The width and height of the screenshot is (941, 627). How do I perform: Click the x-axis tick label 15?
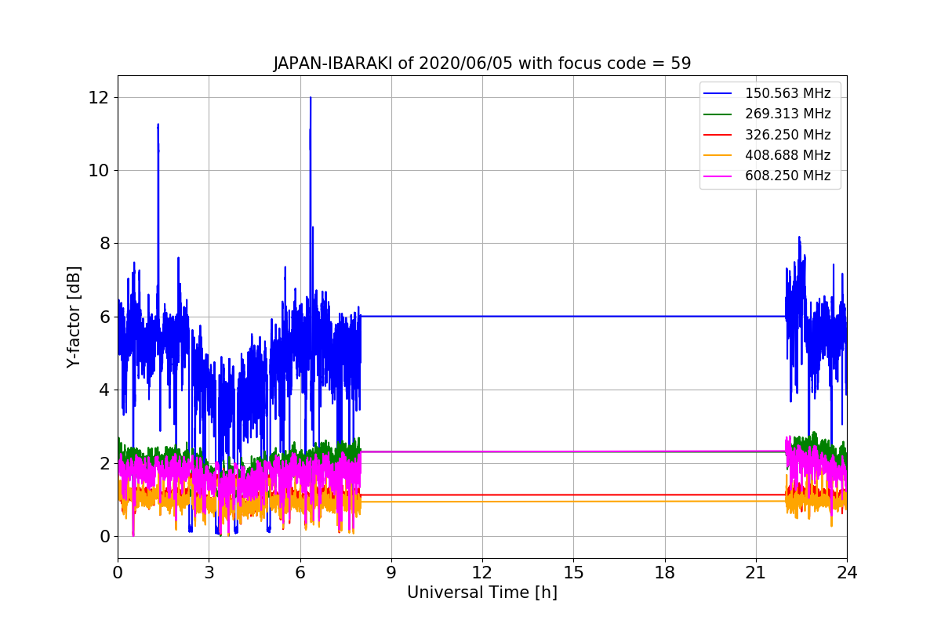(573, 573)
